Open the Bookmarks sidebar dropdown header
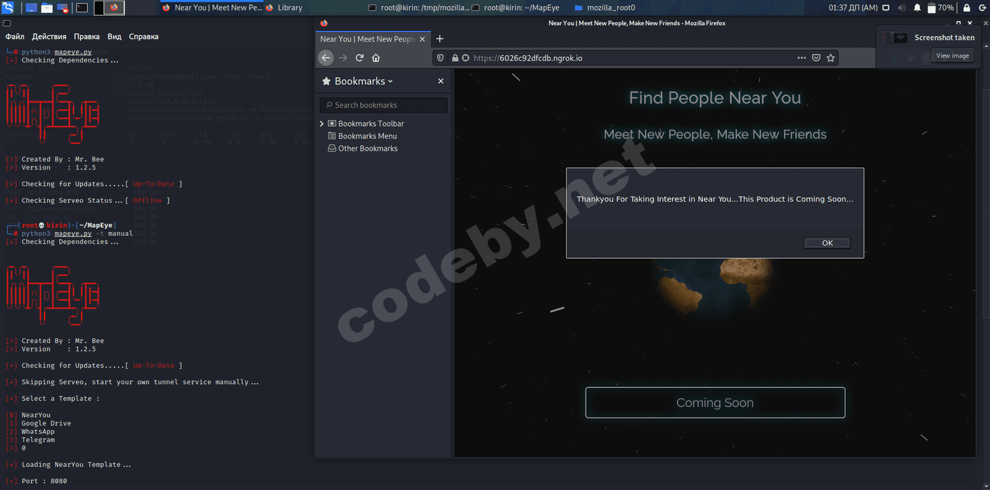990x490 pixels. point(358,81)
